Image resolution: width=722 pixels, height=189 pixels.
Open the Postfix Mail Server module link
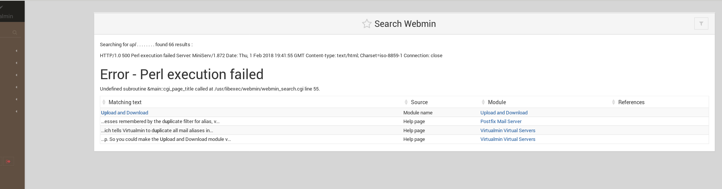pos(501,121)
